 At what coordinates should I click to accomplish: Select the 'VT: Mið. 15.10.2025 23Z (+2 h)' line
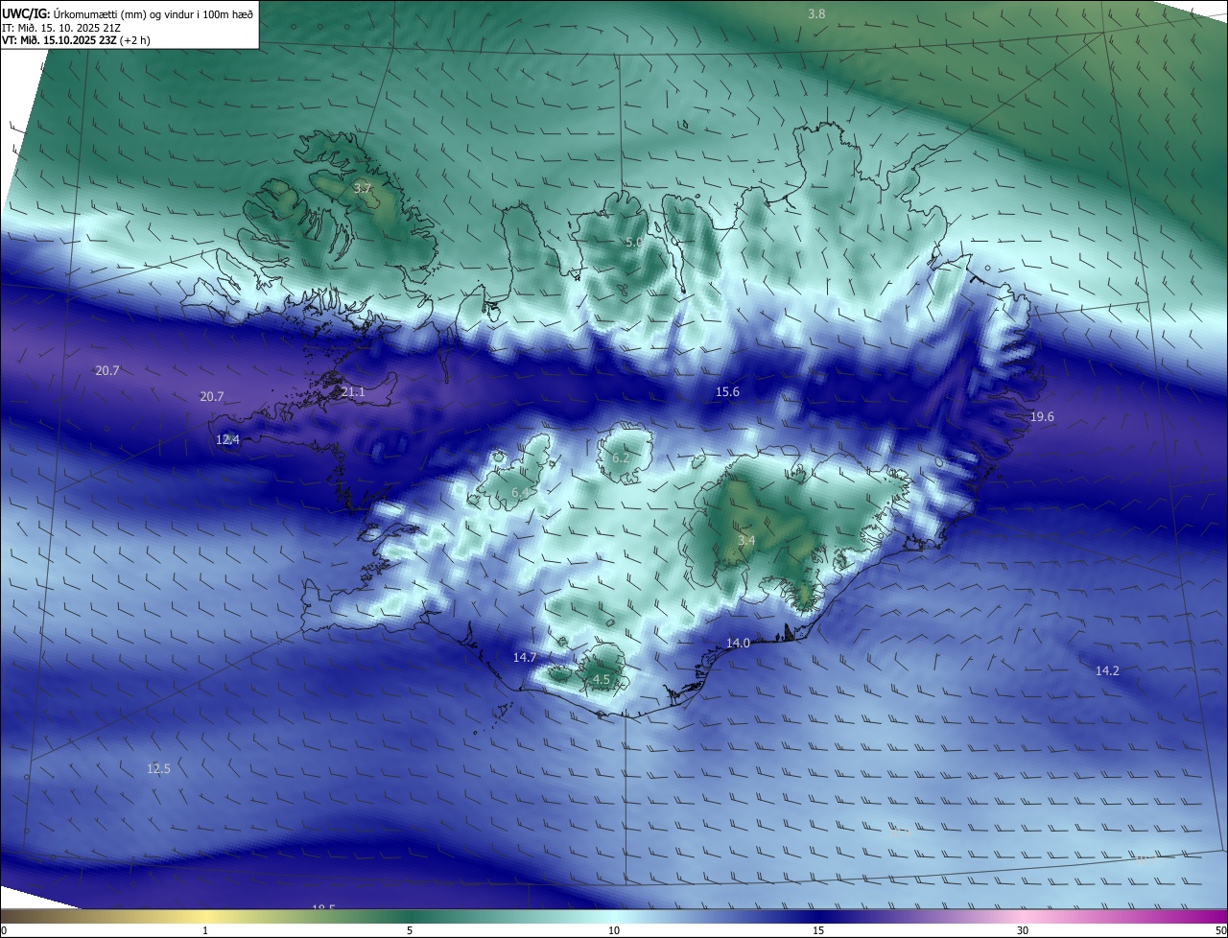coord(77,40)
